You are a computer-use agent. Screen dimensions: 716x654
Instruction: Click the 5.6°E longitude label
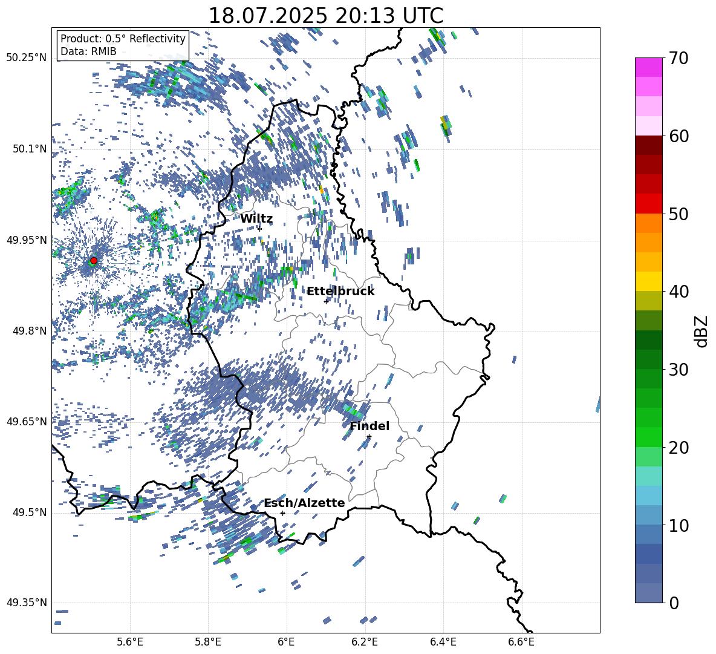(x=130, y=642)
